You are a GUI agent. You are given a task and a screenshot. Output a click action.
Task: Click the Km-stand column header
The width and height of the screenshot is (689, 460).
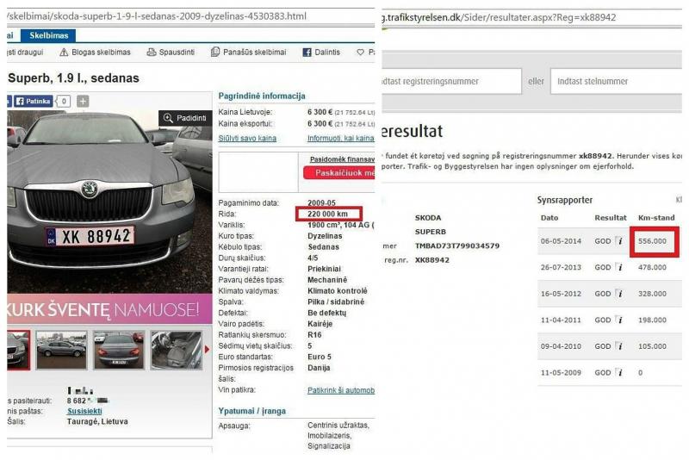click(656, 217)
